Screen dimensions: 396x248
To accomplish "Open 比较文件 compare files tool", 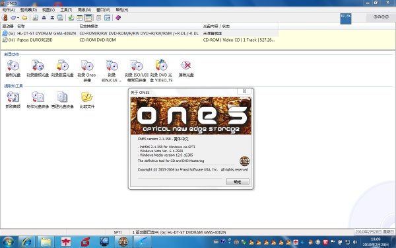I will pos(87,100).
